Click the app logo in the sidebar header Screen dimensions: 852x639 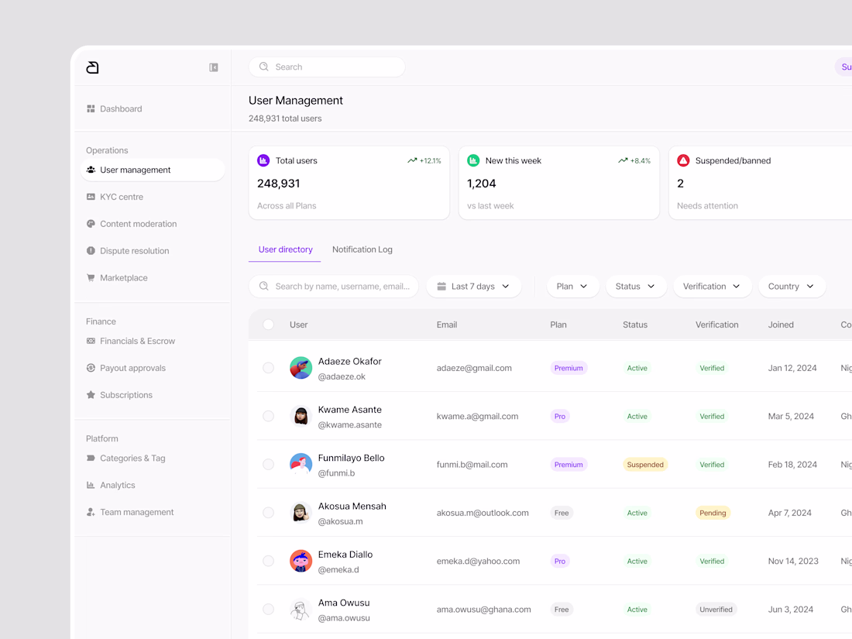click(x=92, y=67)
